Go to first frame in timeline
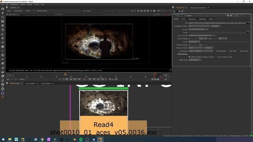The image size is (253, 142). click(x=66, y=79)
